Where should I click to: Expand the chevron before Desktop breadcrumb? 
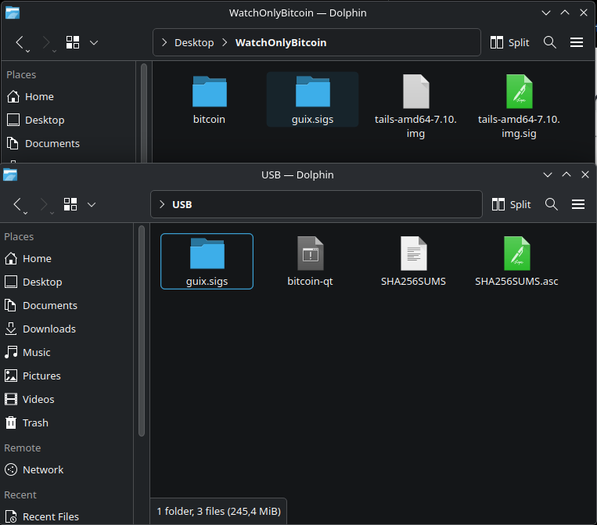164,42
